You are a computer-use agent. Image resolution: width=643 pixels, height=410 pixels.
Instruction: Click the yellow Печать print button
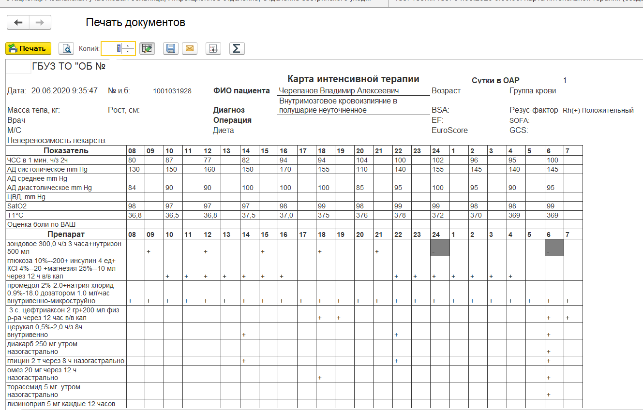(x=28, y=48)
